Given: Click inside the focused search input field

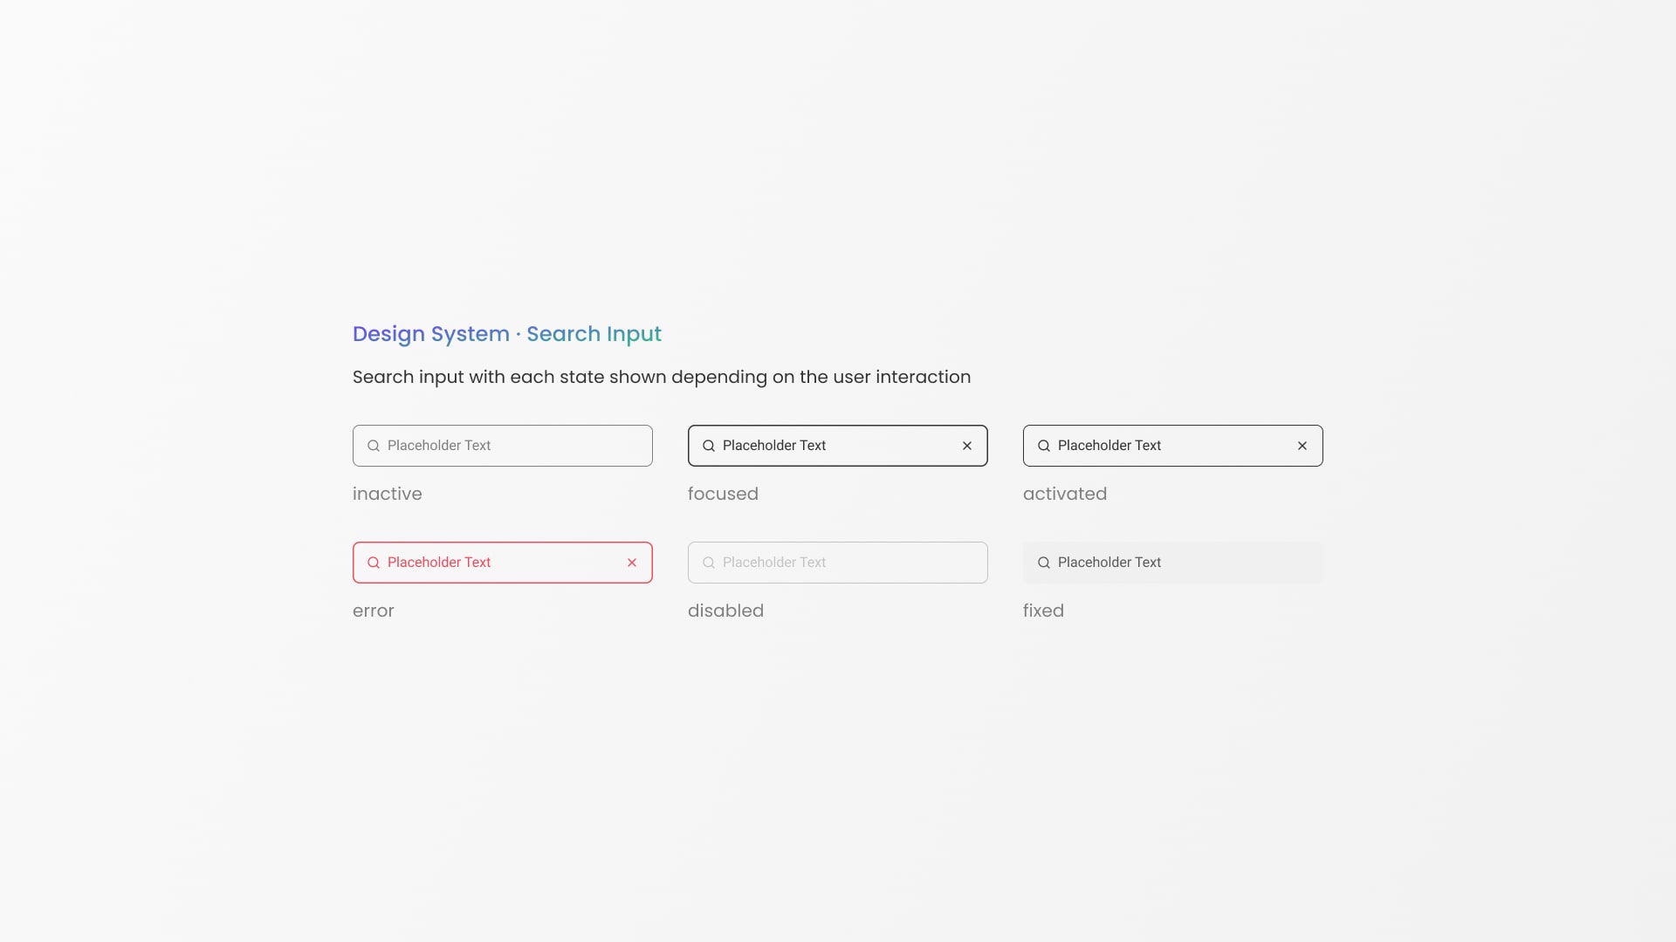Looking at the screenshot, I should [x=837, y=445].
